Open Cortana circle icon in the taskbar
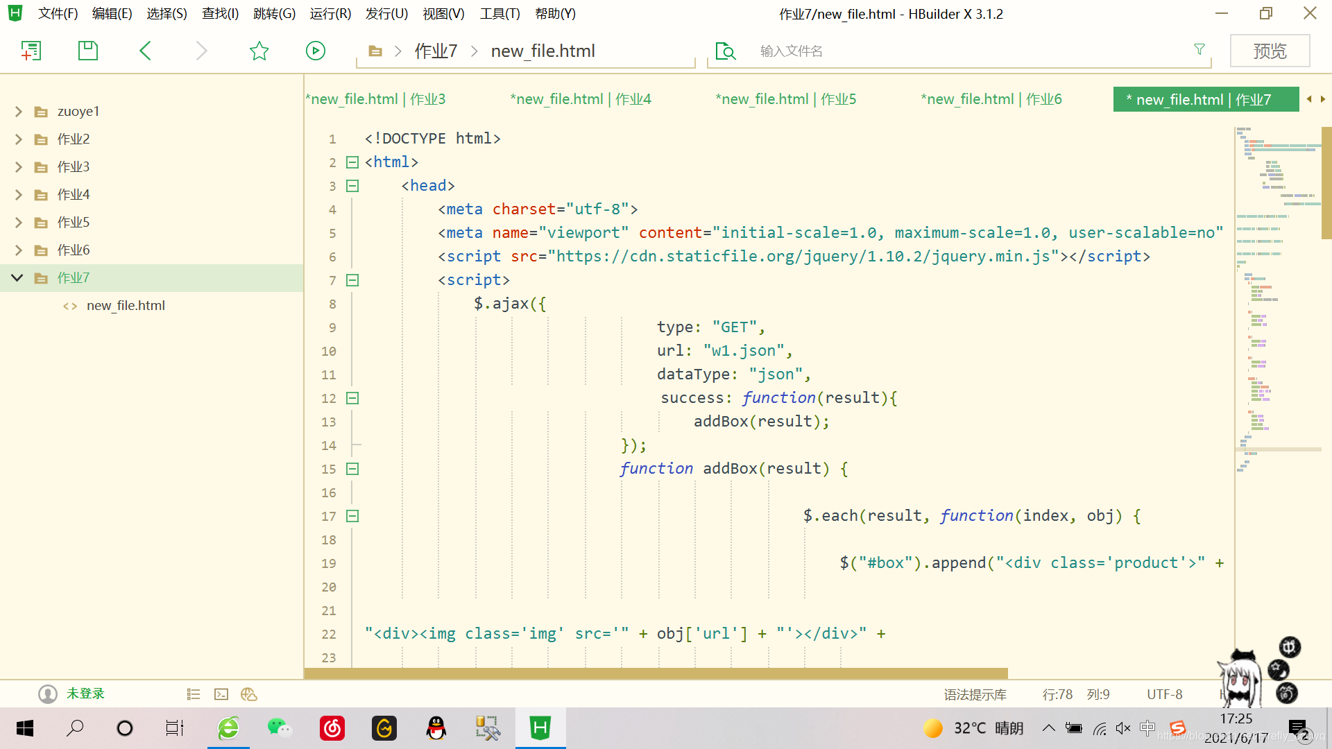This screenshot has width=1332, height=749. coord(125,728)
